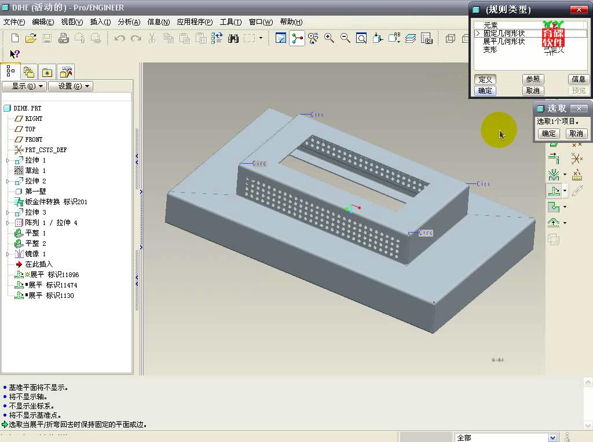Select 钣金件转换 标识201 feature
This screenshot has width=593, height=442.
click(x=51, y=202)
